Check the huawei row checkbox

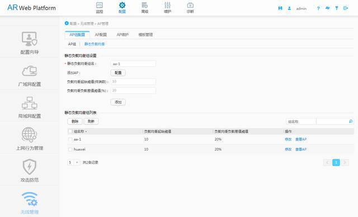coord(70,150)
